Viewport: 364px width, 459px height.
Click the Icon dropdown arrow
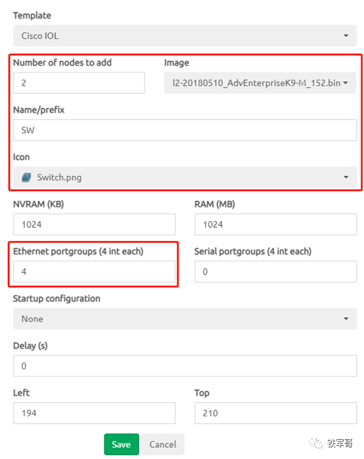[x=346, y=177]
